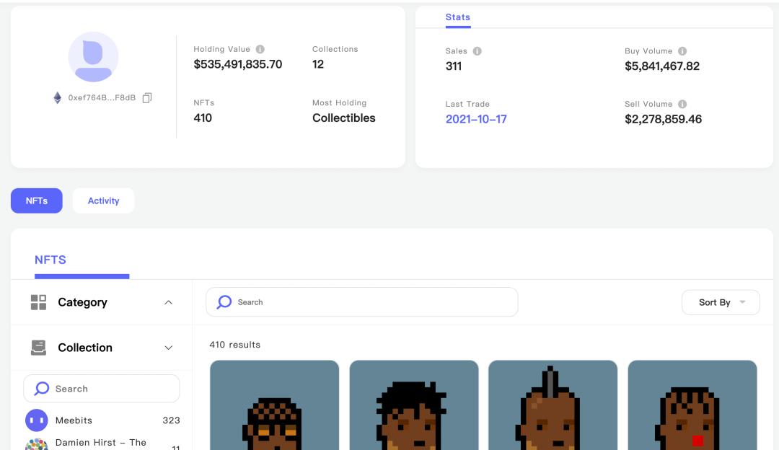
Task: Click the Category grid icon
Action: pos(38,302)
